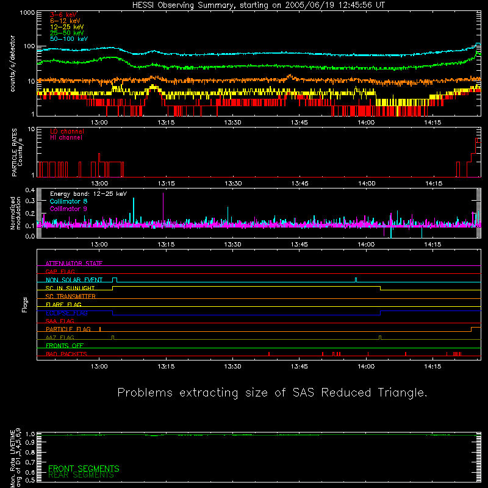
Task: Click the PARTICLE RATES Counts/s axis label
Action: point(17,152)
